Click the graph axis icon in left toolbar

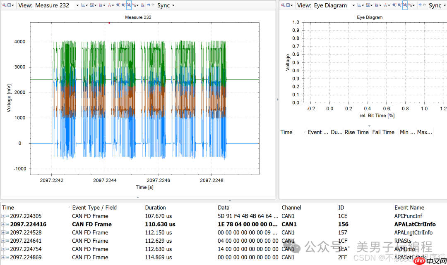click(x=83, y=5)
